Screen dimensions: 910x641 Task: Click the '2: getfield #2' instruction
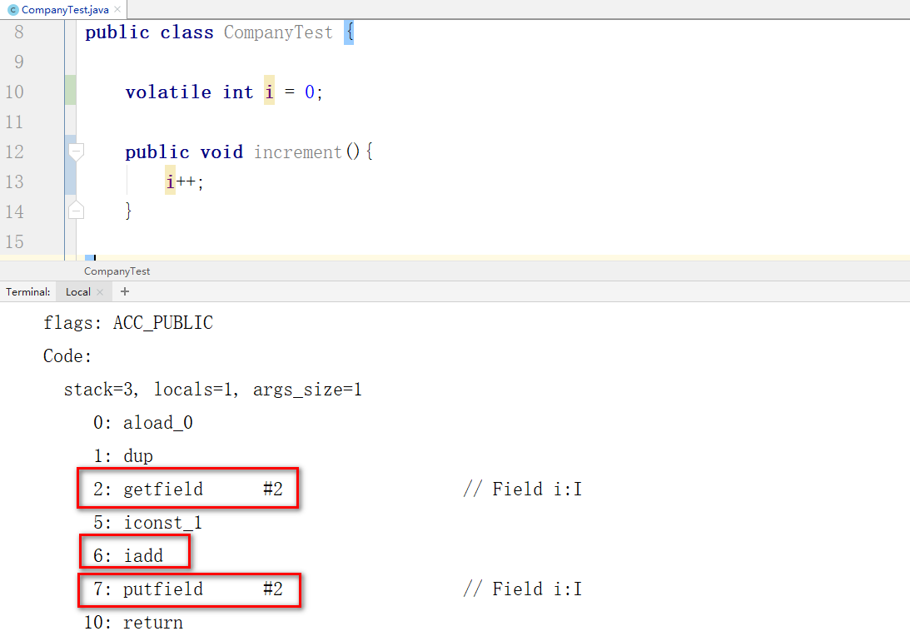click(188, 489)
